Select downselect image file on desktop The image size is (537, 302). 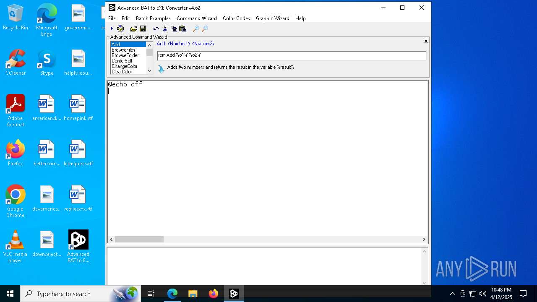pyautogui.click(x=47, y=244)
